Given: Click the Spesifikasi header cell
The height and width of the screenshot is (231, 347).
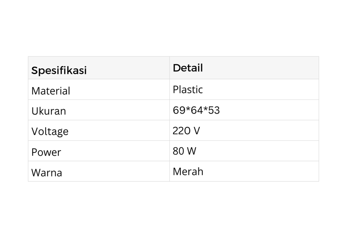Looking at the screenshot, I should pyautogui.click(x=59, y=70).
